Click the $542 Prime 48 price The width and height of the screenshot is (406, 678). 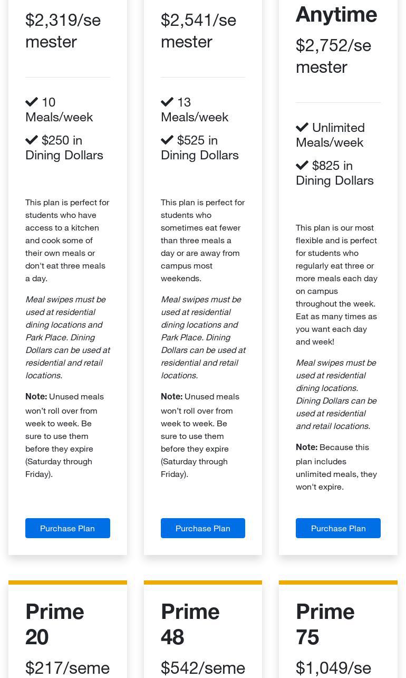point(202,668)
